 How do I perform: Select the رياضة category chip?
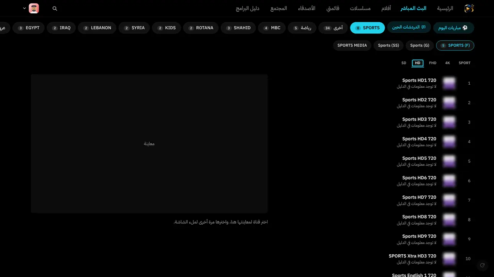(x=302, y=28)
